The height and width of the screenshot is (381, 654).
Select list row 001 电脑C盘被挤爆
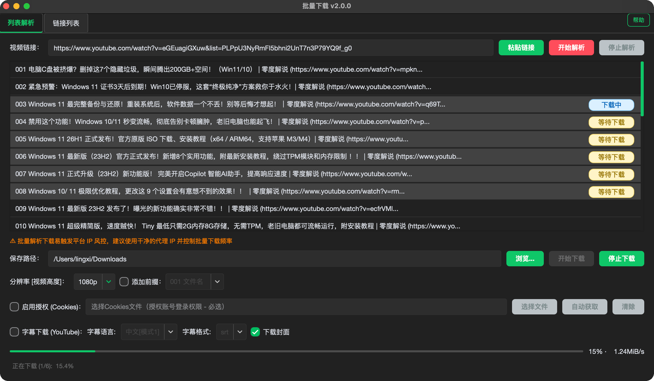click(325, 69)
